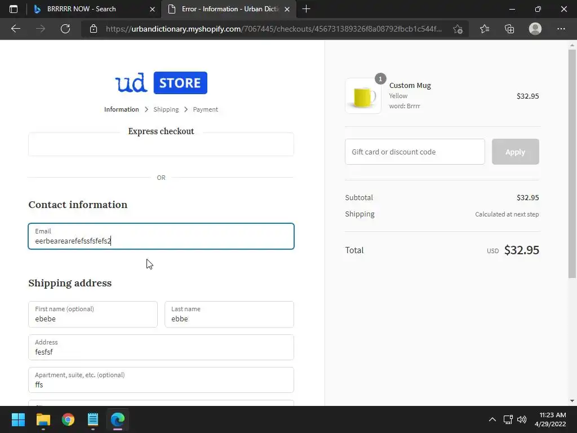The image size is (577, 433).
Task: Click the First name (optional) field
Action: [x=93, y=314]
